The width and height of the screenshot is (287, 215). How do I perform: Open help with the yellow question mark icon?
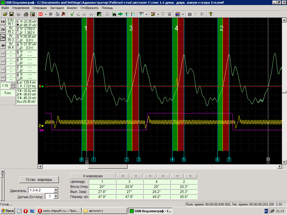(x=210, y=14)
